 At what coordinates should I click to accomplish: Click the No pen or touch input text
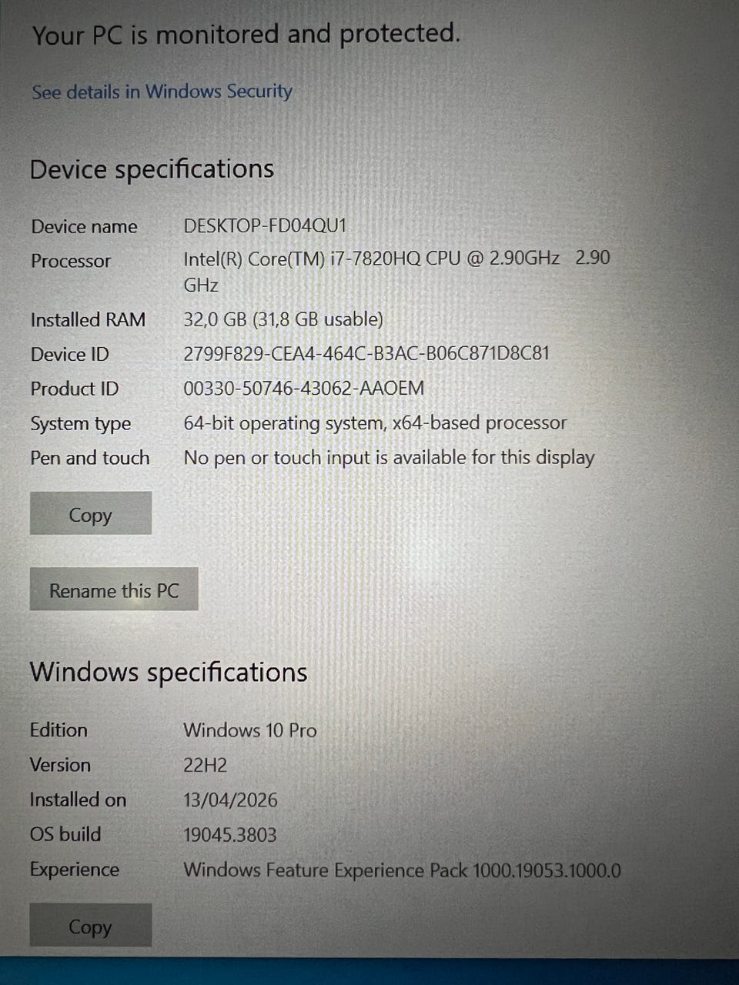click(389, 458)
